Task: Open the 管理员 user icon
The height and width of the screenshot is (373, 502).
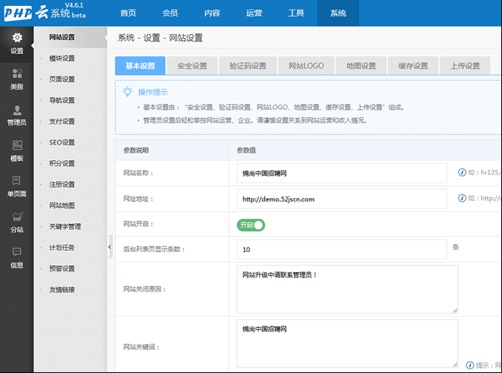Action: [x=17, y=110]
